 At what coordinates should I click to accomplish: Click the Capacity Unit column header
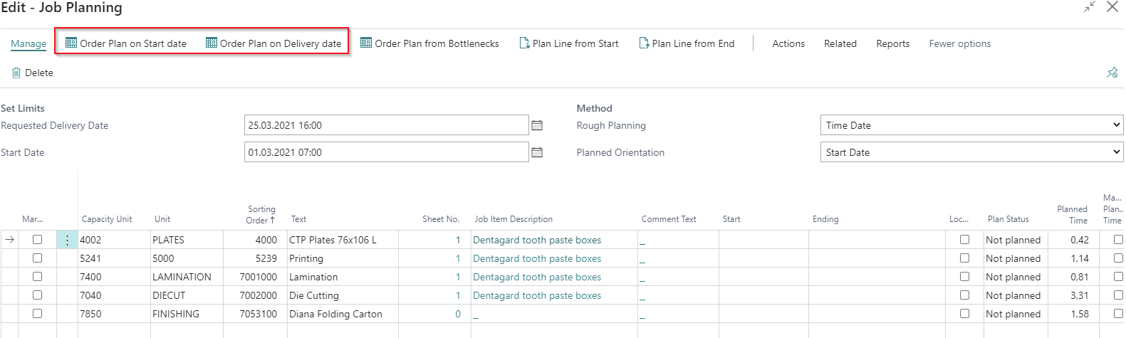click(107, 219)
